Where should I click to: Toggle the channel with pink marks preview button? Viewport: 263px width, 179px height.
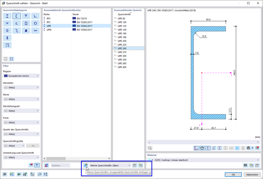click(x=214, y=148)
